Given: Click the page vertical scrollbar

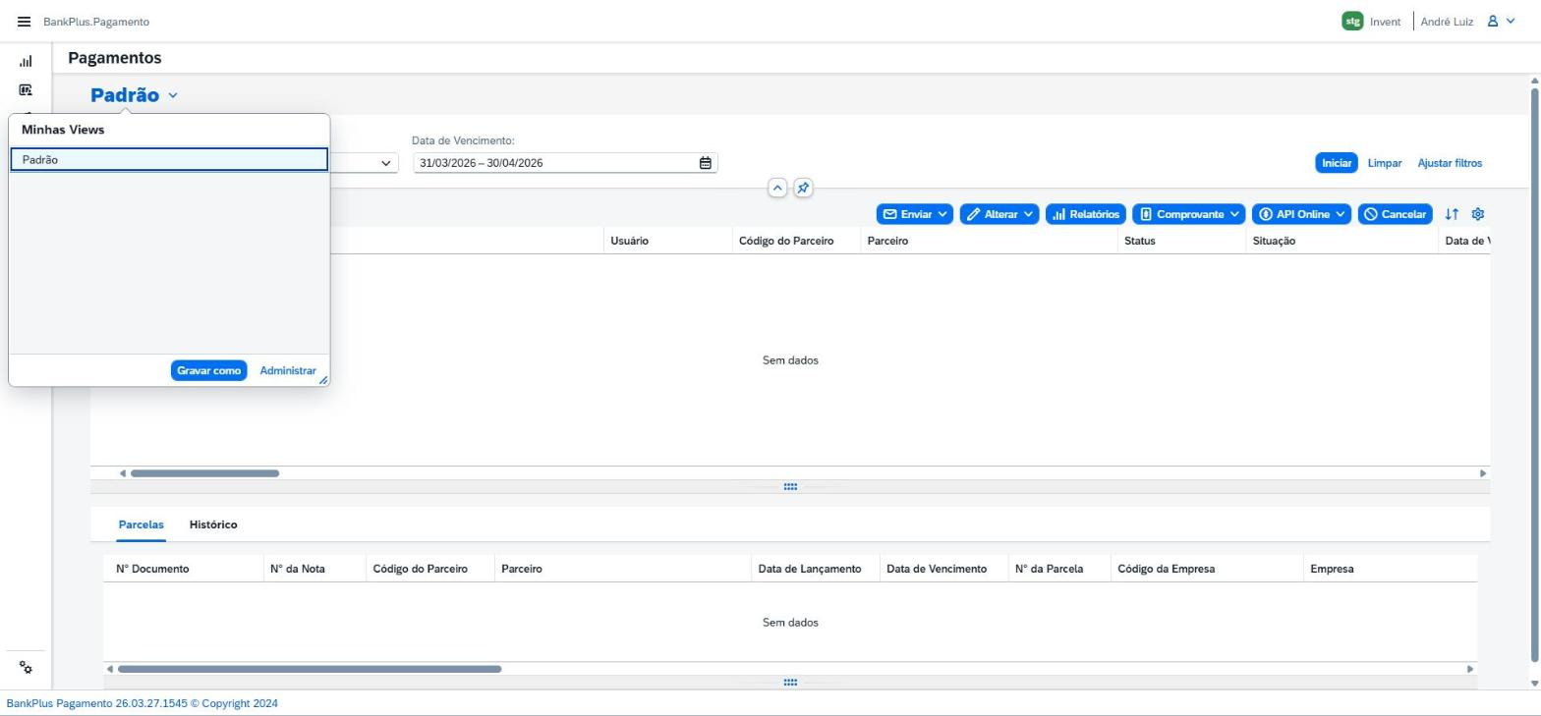Looking at the screenshot, I should pos(1534,373).
